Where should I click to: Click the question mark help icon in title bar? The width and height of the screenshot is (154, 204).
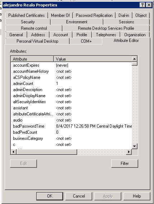pyautogui.click(x=143, y=5)
